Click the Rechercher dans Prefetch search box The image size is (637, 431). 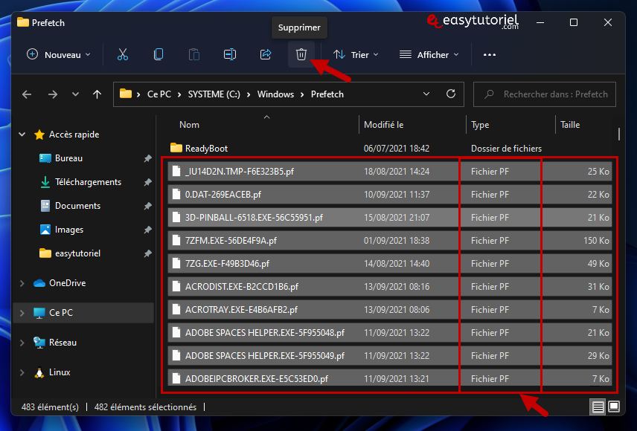pos(545,94)
